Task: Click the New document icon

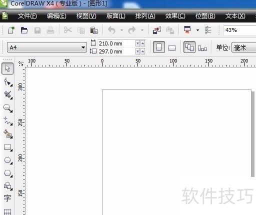Action: 11,30
